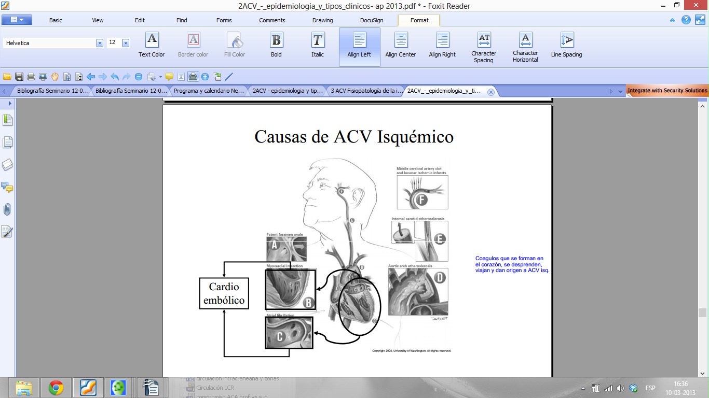Open the font size 12 dropdown
The width and height of the screenshot is (709, 398).
pyautogui.click(x=126, y=43)
